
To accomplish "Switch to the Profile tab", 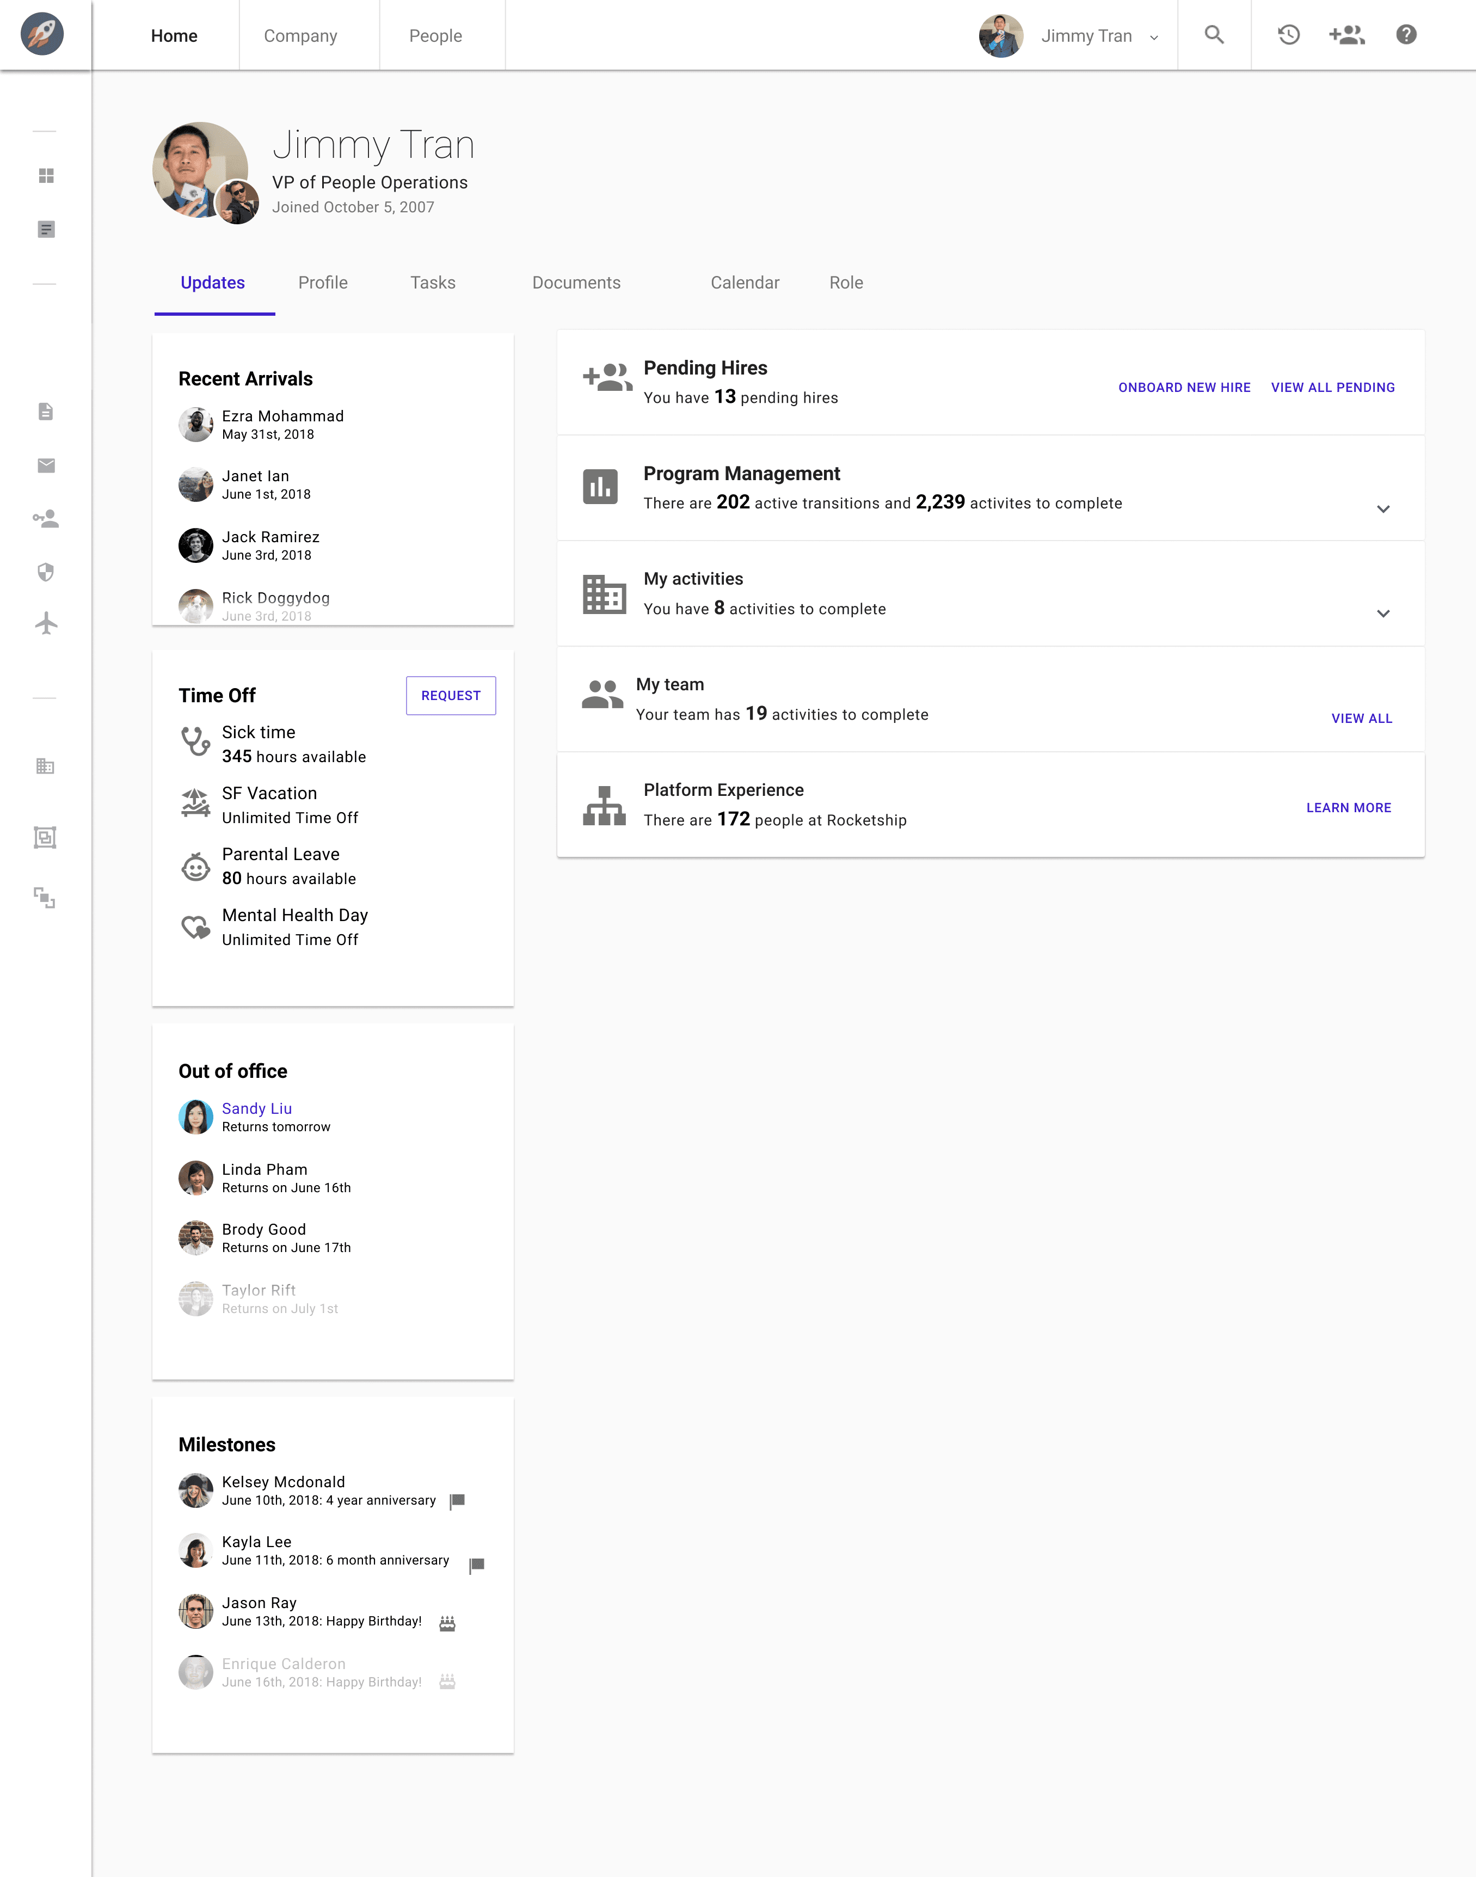I will click(x=323, y=283).
